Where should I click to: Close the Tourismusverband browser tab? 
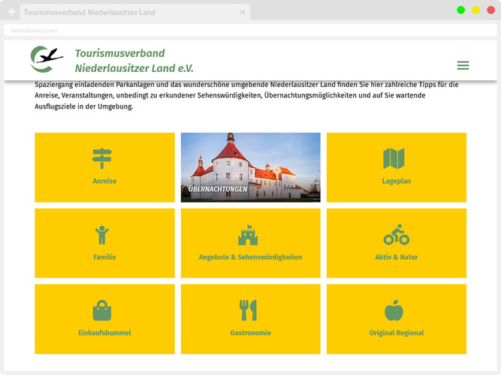[x=243, y=13]
